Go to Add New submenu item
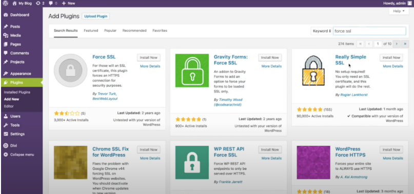 click(11, 99)
